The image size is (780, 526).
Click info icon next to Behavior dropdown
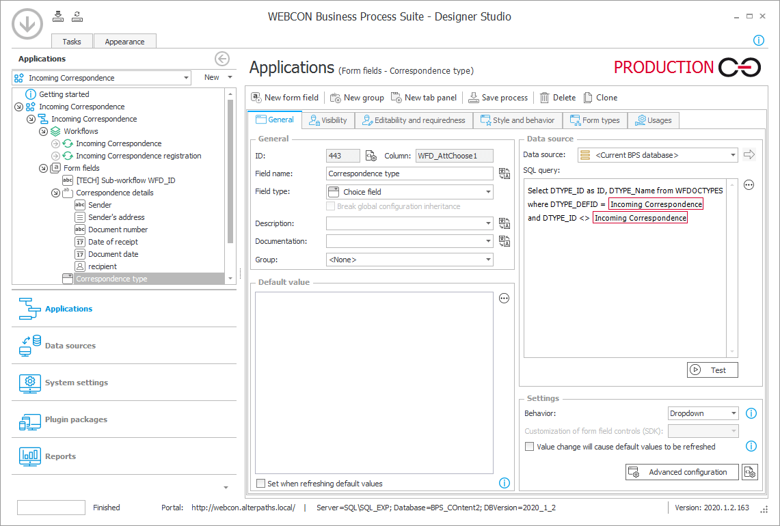point(751,413)
